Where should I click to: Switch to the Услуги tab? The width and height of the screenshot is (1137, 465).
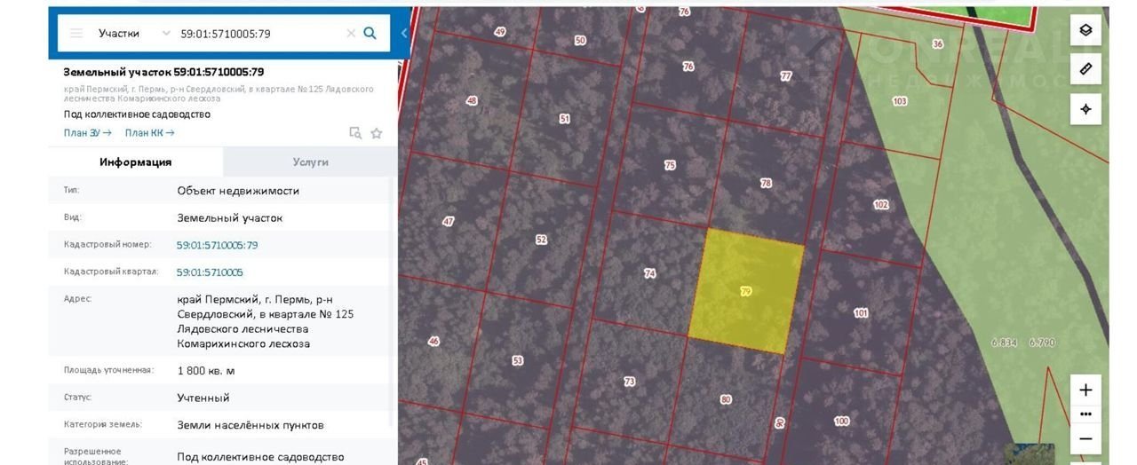(310, 162)
